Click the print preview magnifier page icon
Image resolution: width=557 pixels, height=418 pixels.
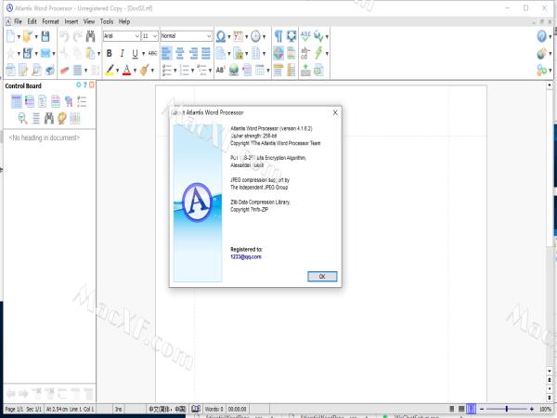pyautogui.click(x=36, y=70)
